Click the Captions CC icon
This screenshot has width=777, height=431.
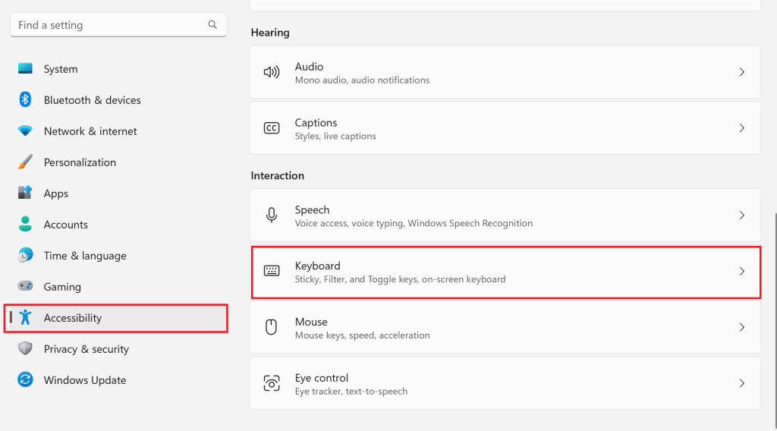tap(272, 128)
